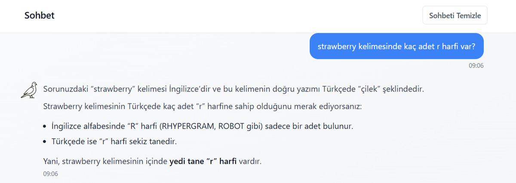Click the word "vardır" ending the reply
Image resolution: width=516 pixels, height=183 pixels.
pyautogui.click(x=250, y=162)
